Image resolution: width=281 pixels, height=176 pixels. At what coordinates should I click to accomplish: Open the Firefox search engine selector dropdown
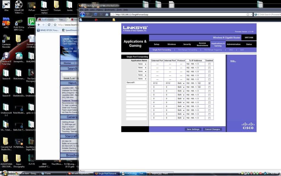coord(256,15)
